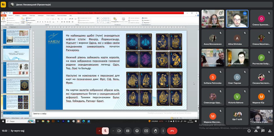Open Premiere Pro from the Windows taskbar
This screenshot has height=136, width=274.
[x=63, y=121]
